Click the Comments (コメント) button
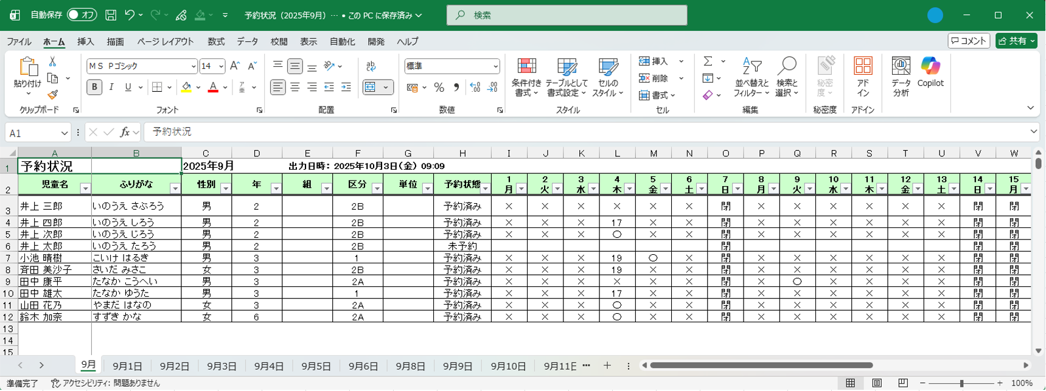 [969, 41]
